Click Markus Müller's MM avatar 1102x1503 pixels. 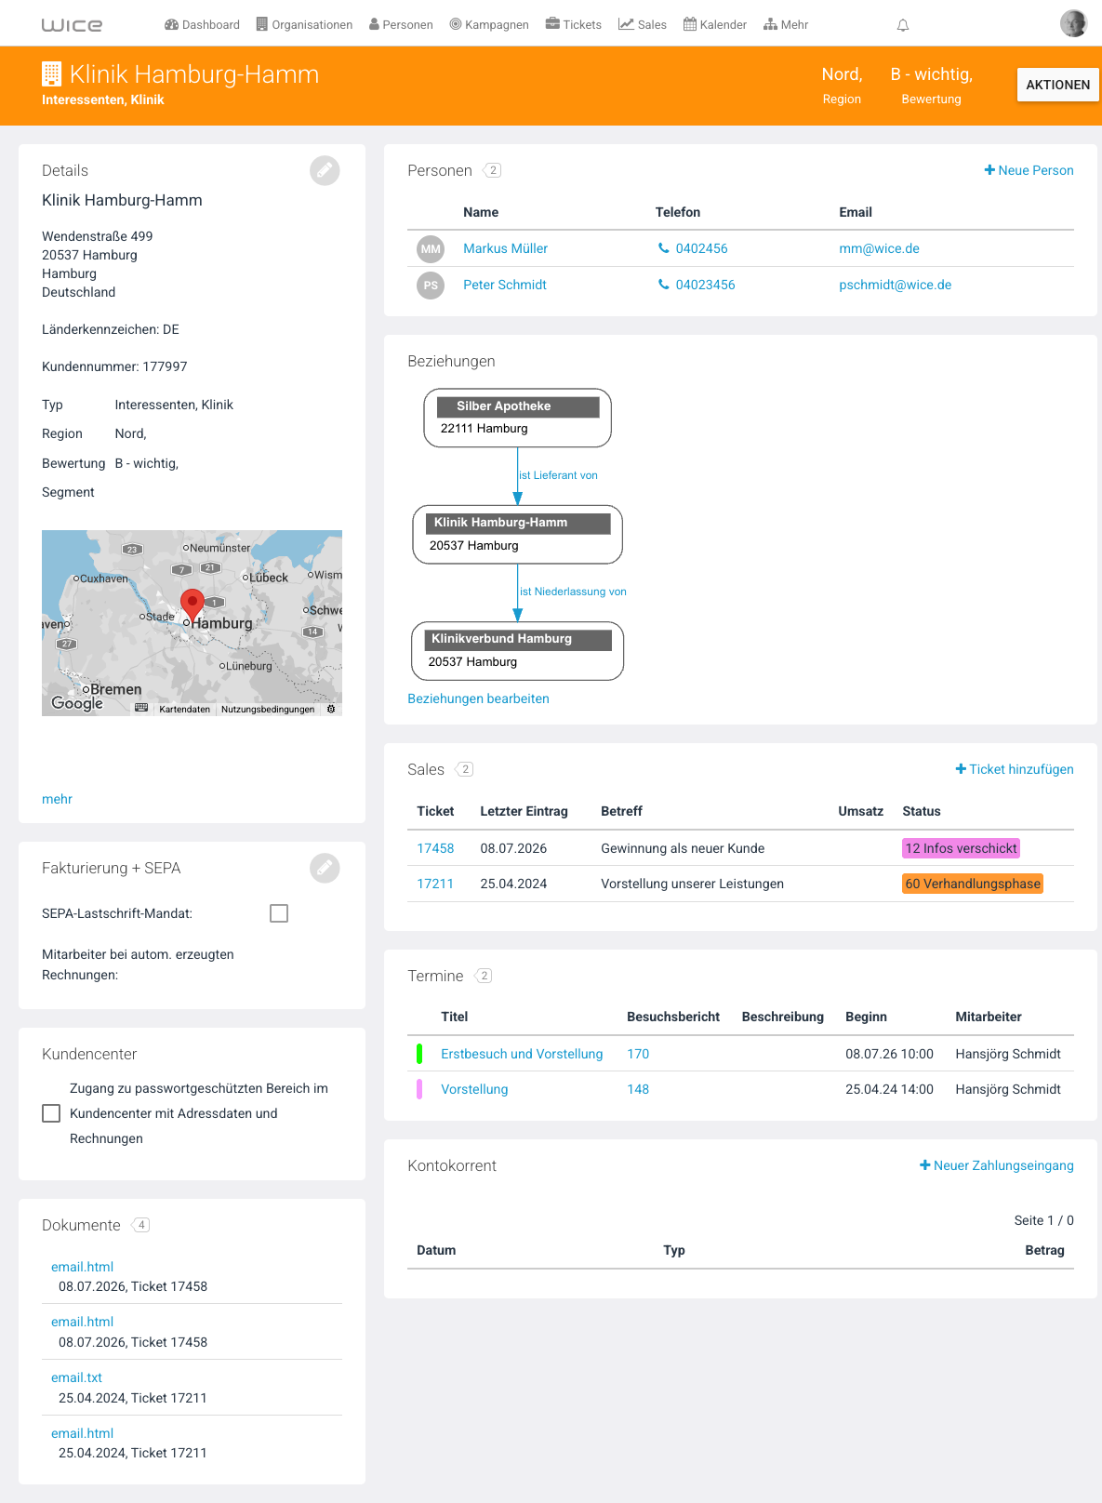coord(431,248)
